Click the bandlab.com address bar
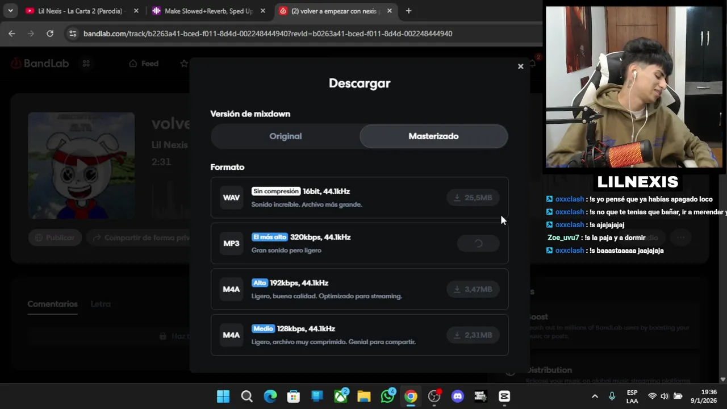This screenshot has height=409, width=727. coord(267,34)
